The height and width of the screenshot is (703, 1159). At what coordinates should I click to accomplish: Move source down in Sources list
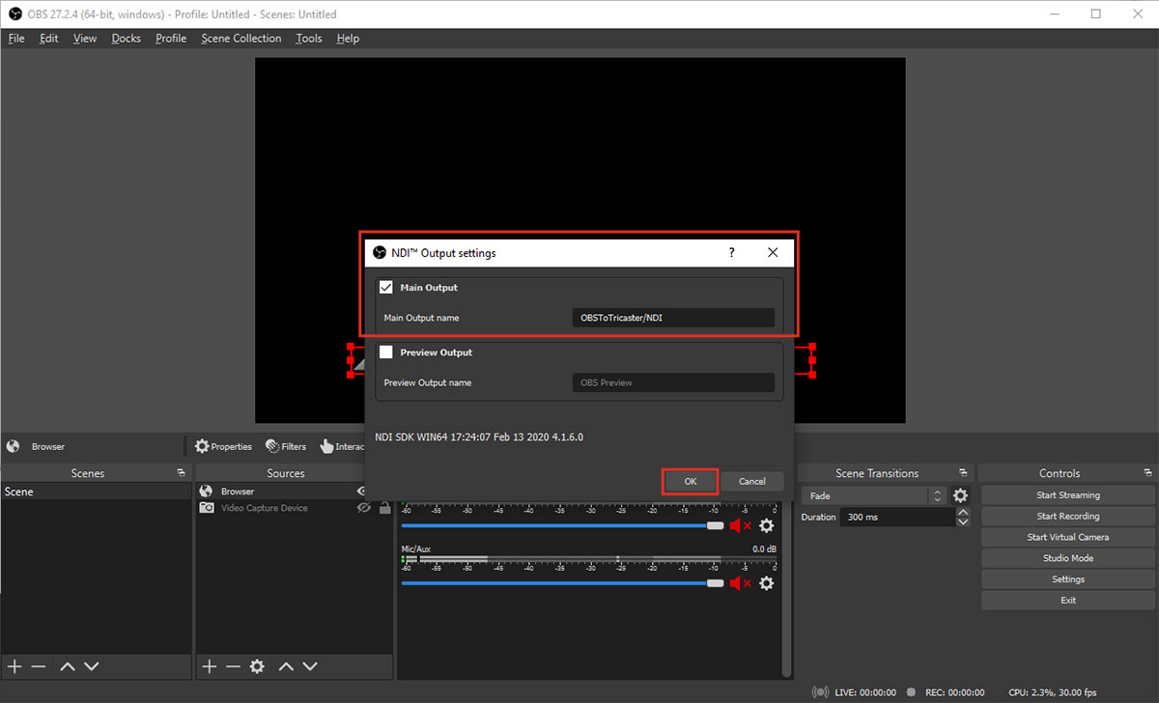click(310, 666)
